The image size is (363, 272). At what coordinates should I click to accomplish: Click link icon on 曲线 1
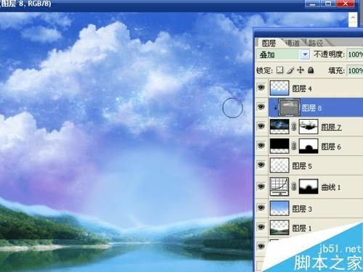tap(294, 186)
